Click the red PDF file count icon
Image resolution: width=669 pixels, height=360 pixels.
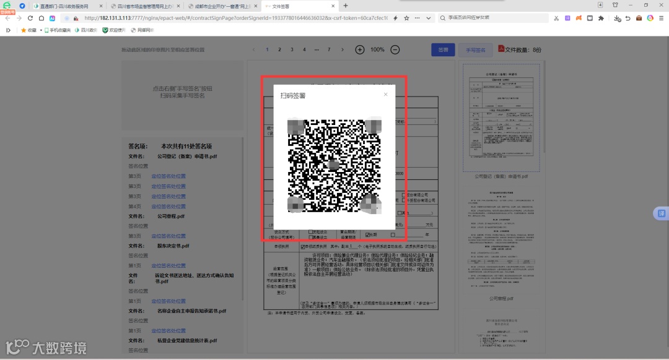point(501,49)
